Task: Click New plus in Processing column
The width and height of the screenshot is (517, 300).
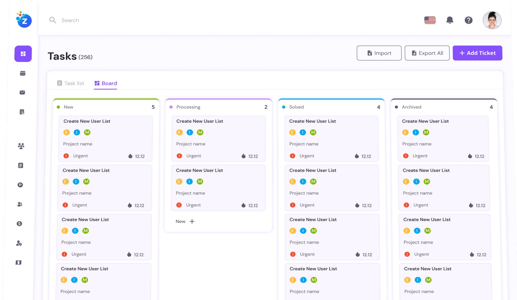Action: [185, 221]
